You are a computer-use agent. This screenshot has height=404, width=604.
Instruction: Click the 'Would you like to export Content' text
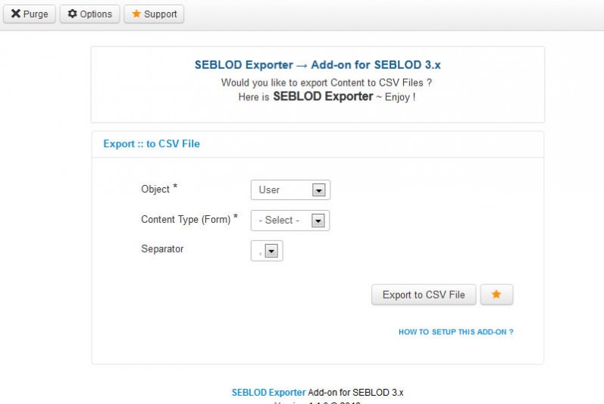tap(326, 83)
